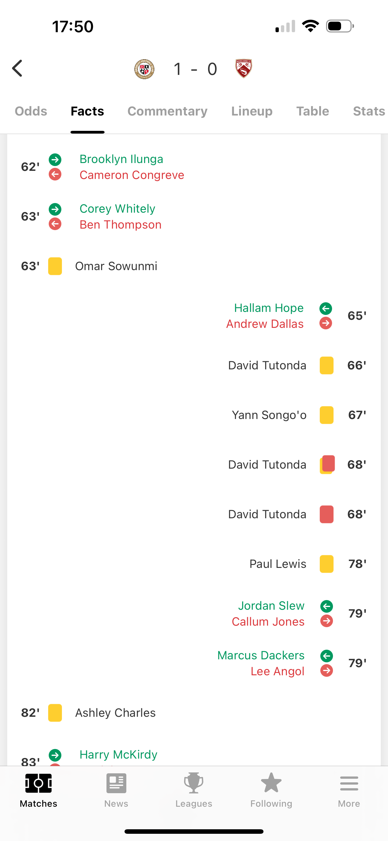Open the Lineup tab
Viewport: 388px width, 841px height.
252,111
